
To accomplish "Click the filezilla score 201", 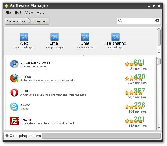I will click(139, 119).
